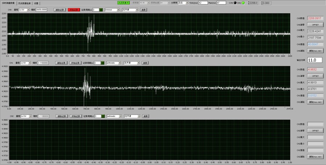Image resolution: width=326 pixels, height=165 pixels.
Task: Click the CH2 OFFSET zeroing button
Action: pyautogui.click(x=315, y=131)
